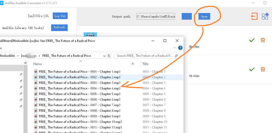Open the breadcrumb chevron before FREE_ folder
272x133 pixels.
pos(39,56)
